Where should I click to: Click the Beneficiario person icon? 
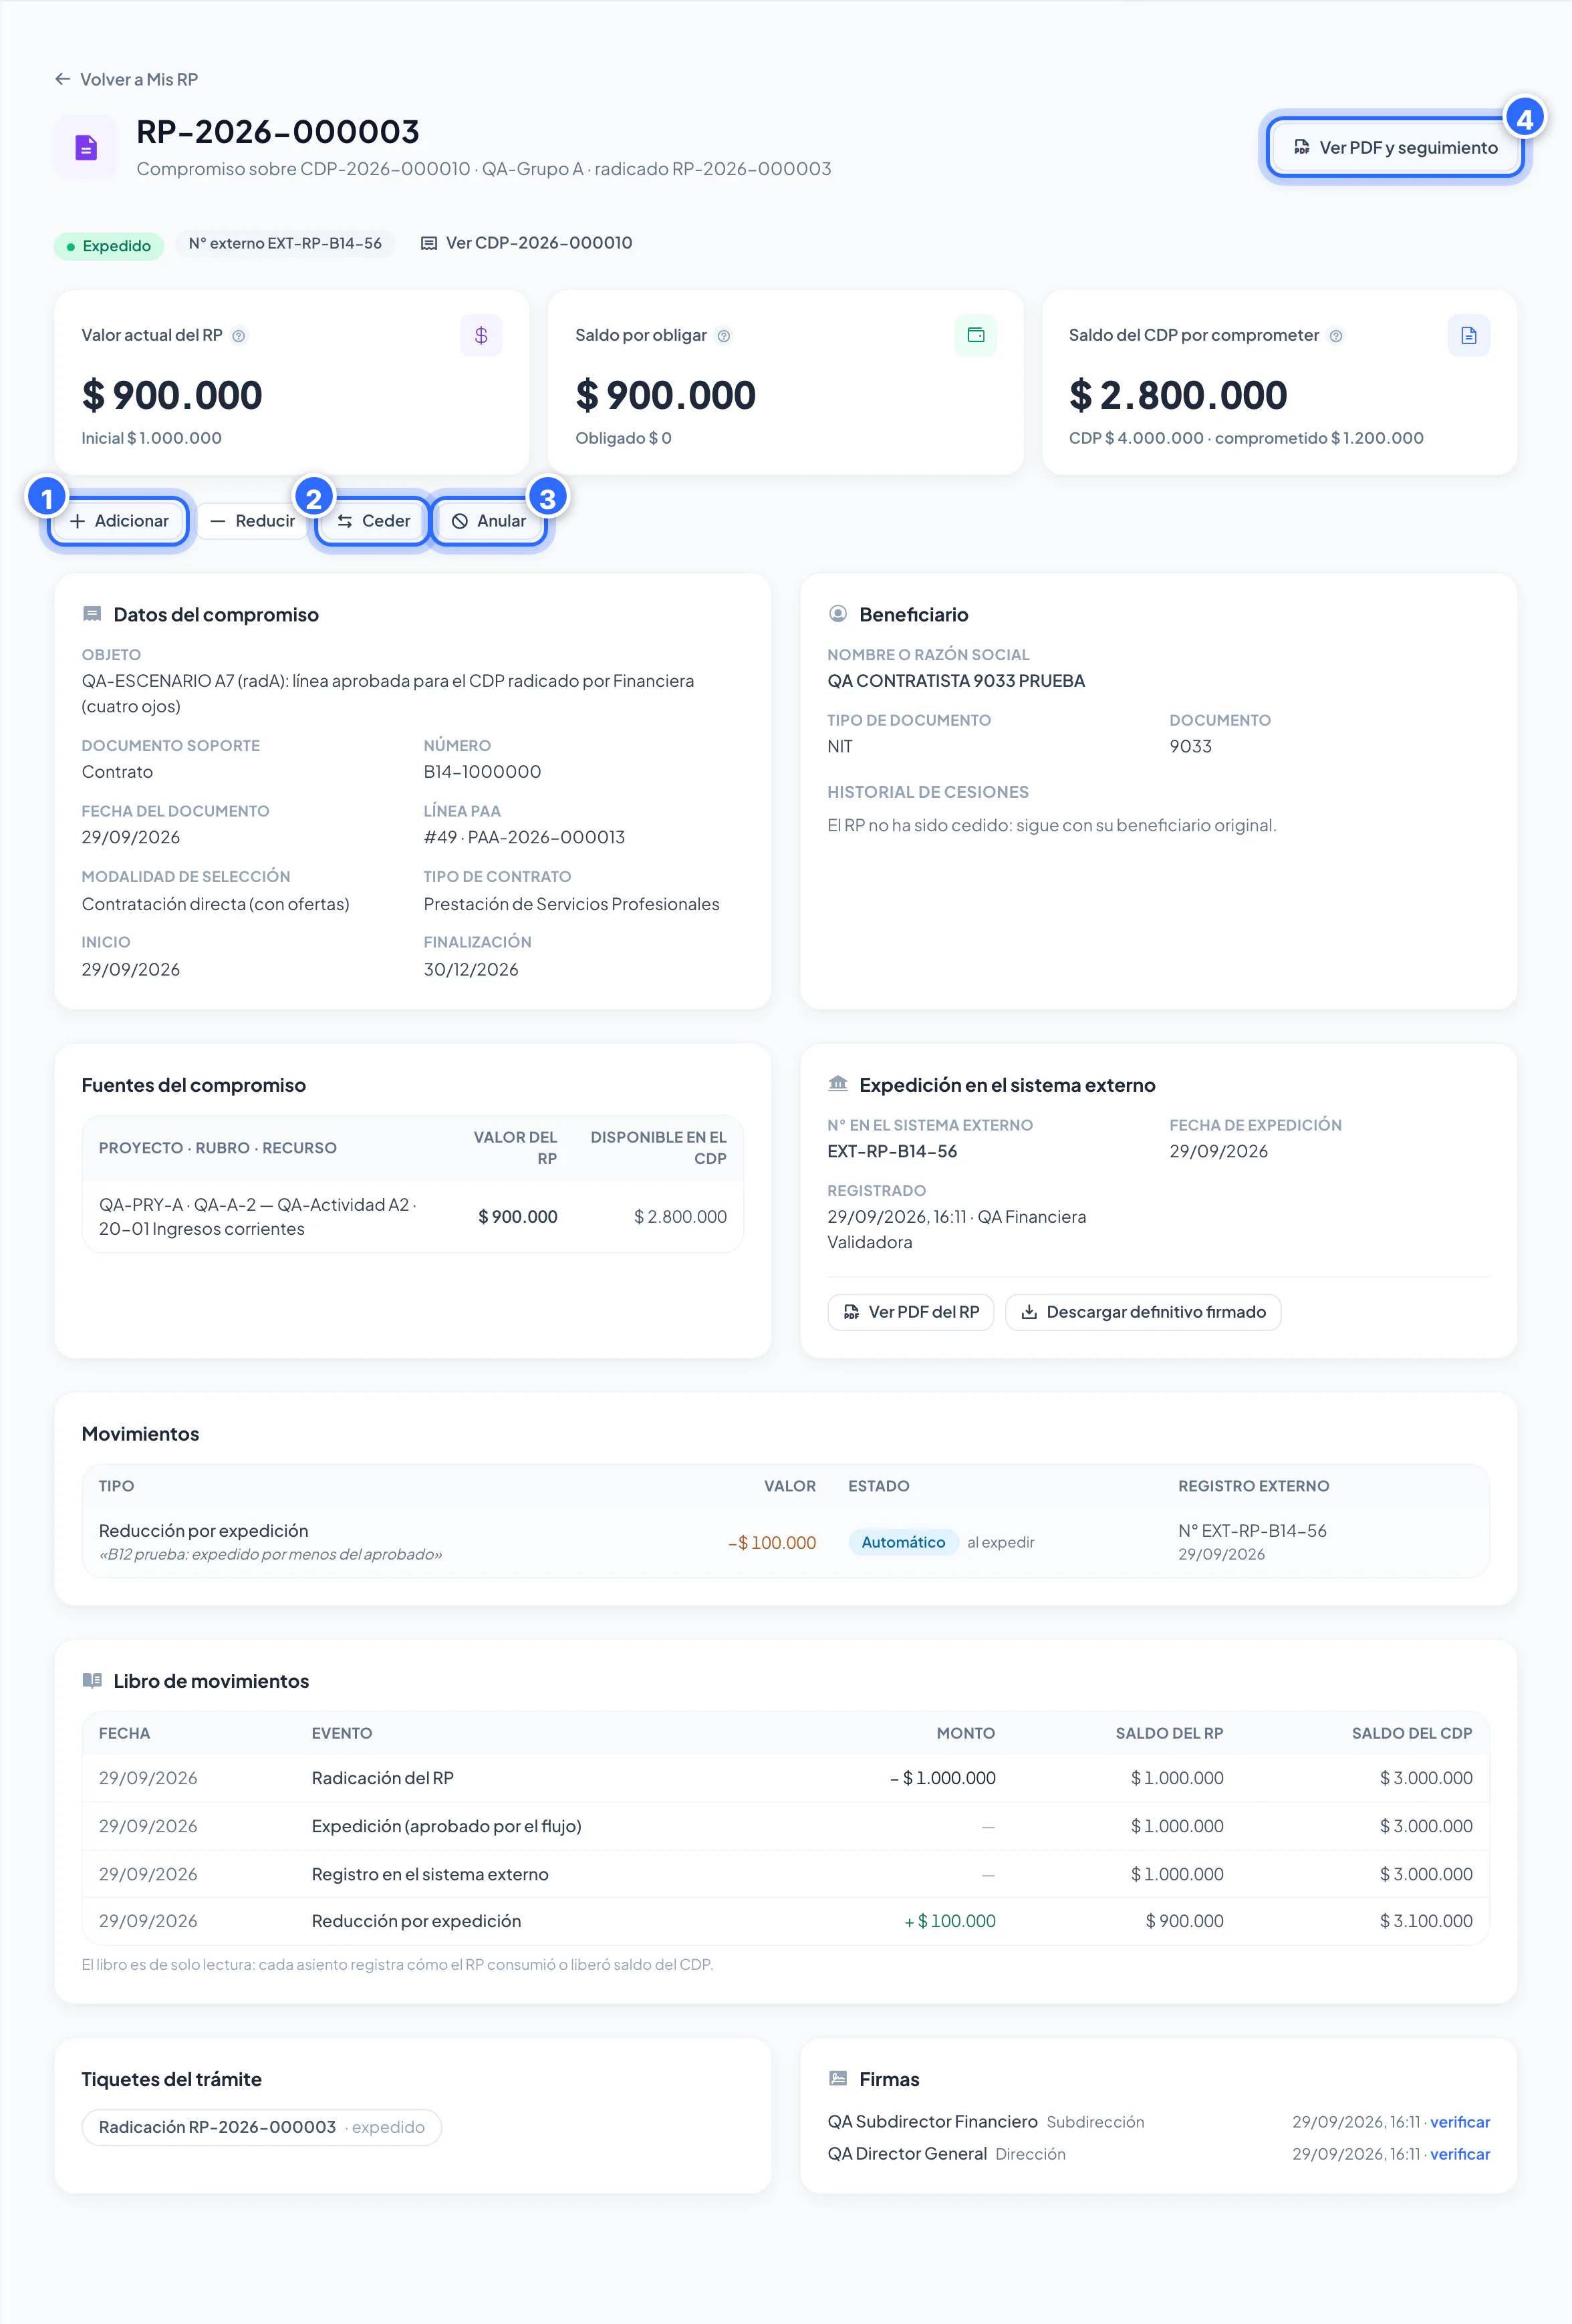pyautogui.click(x=838, y=614)
